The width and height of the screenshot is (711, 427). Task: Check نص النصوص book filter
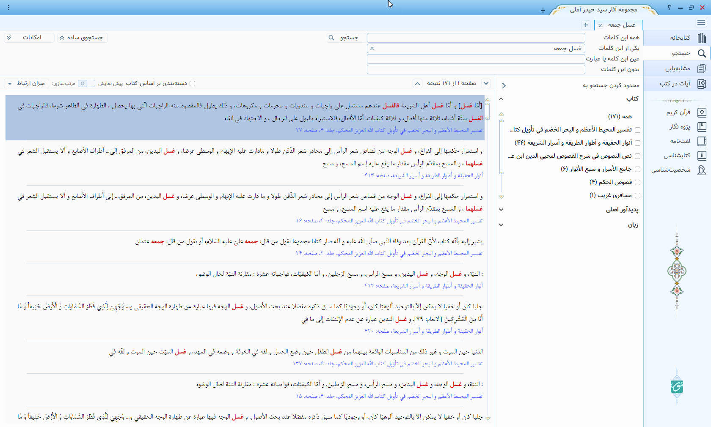click(637, 156)
